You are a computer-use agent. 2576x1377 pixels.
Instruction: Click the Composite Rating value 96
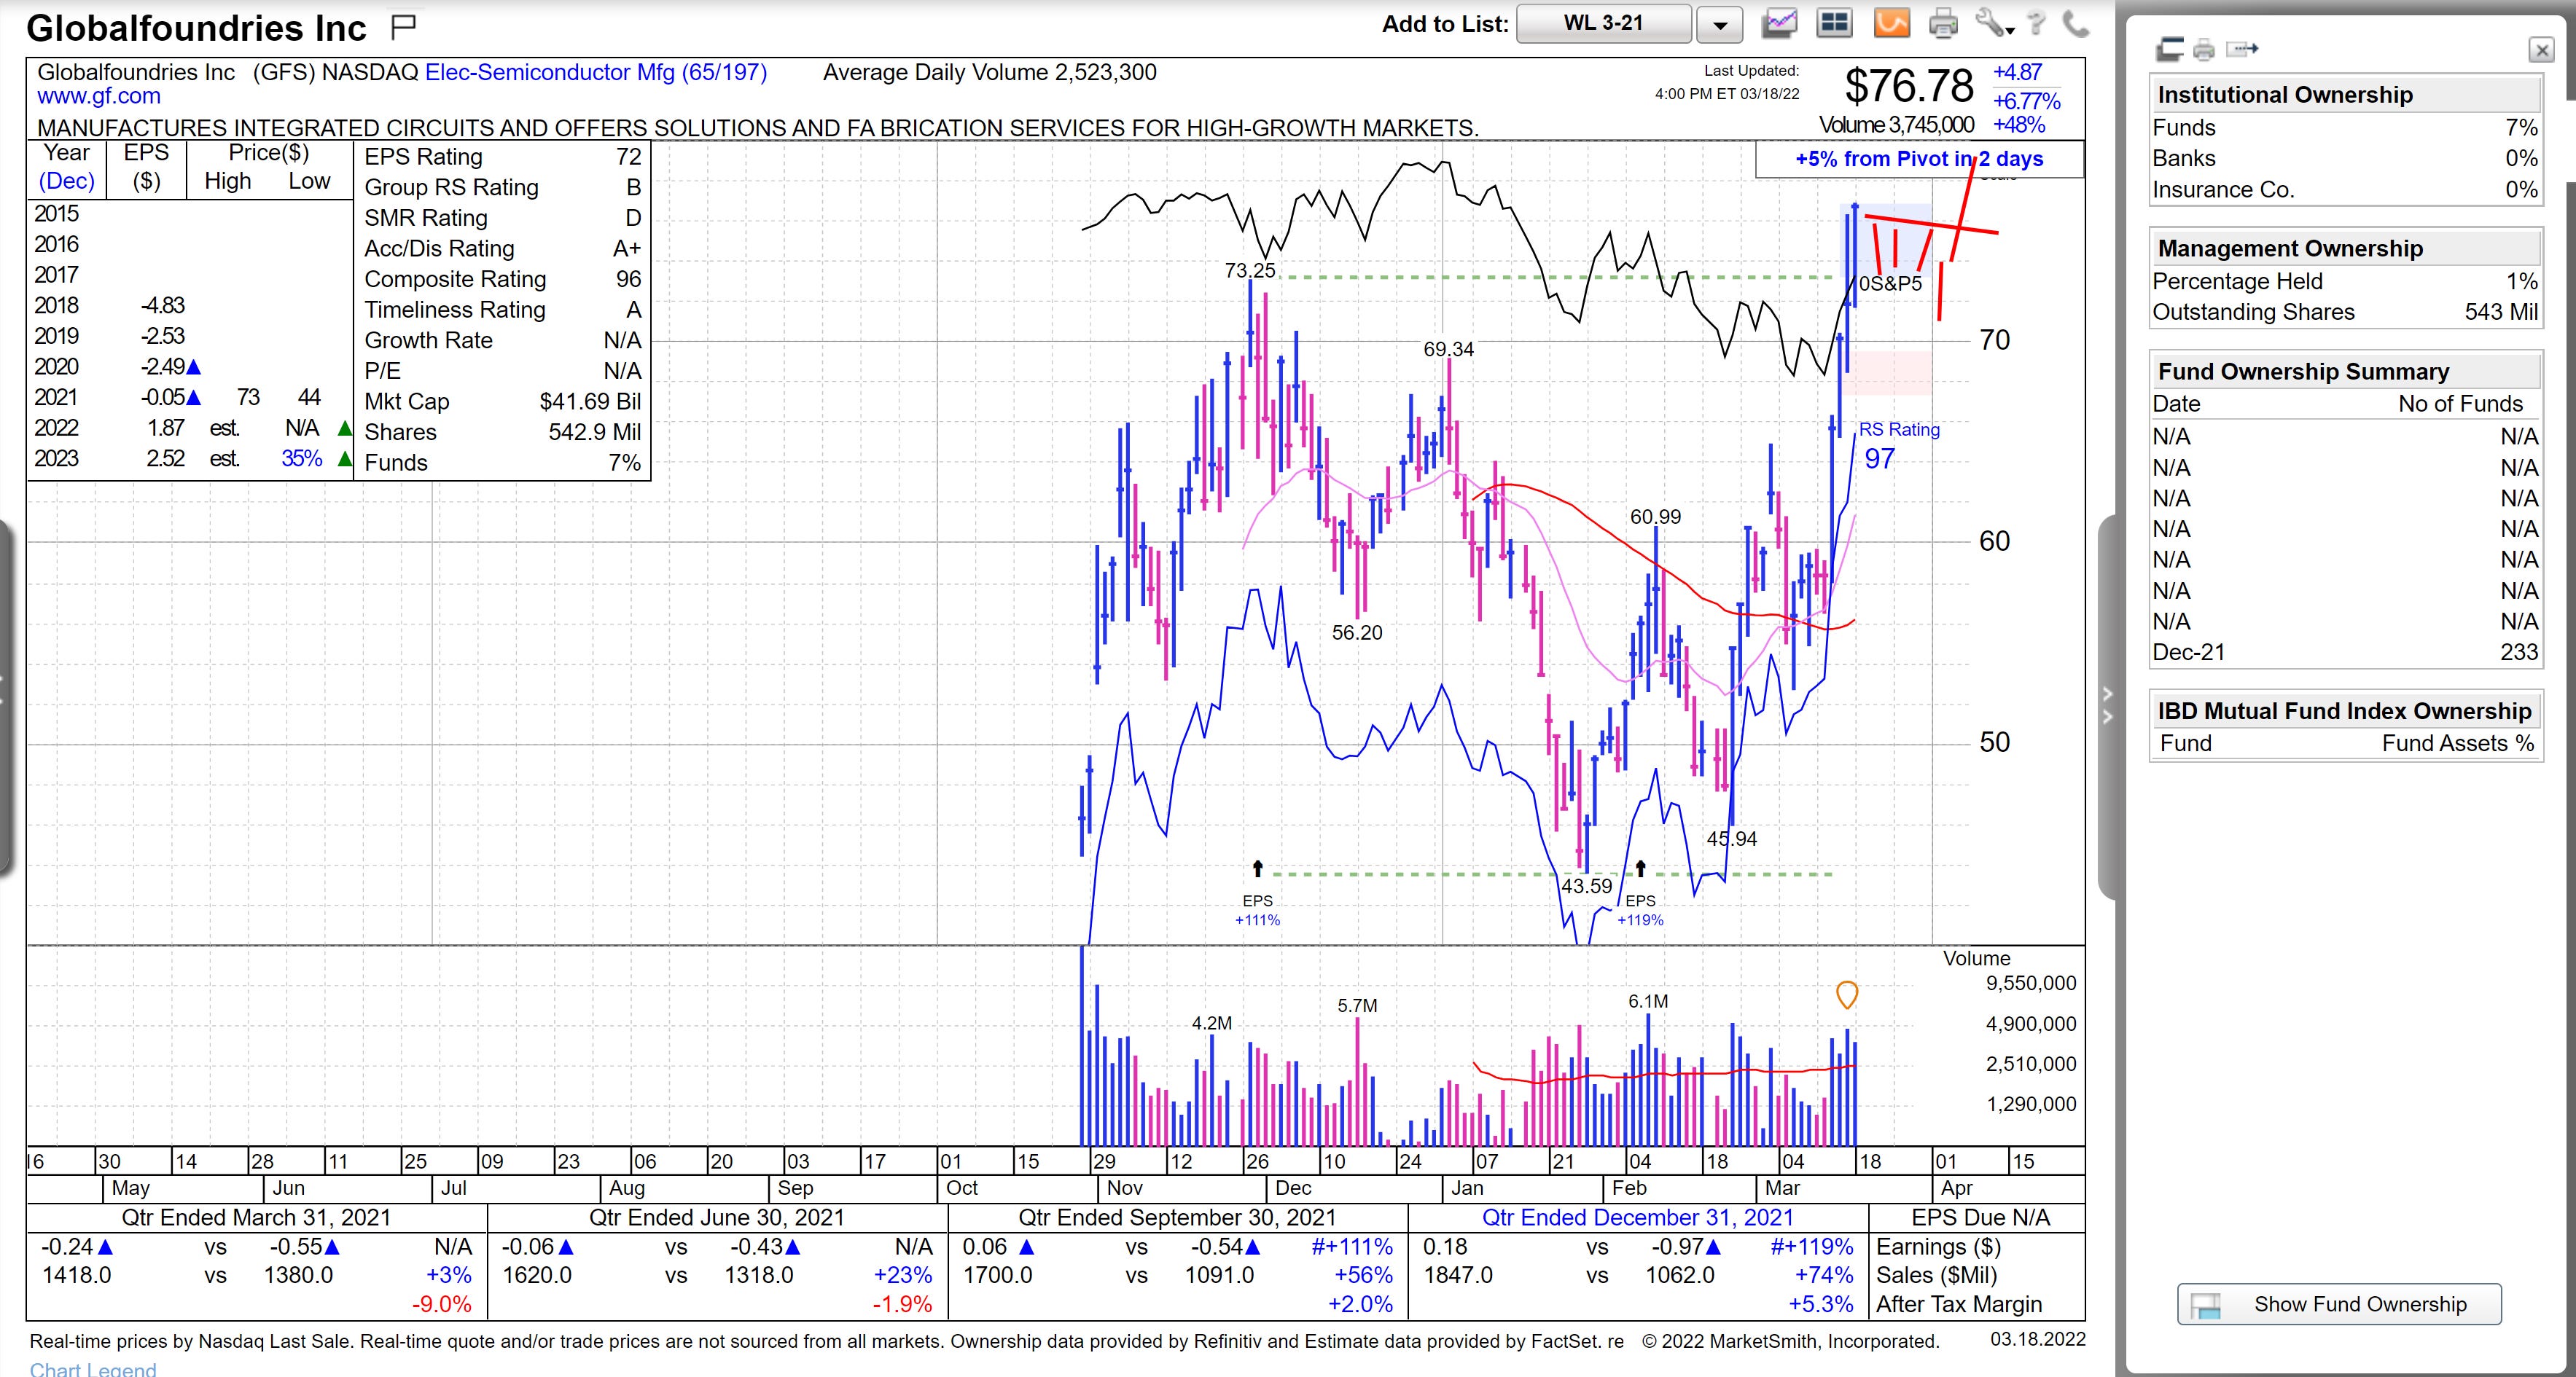click(x=628, y=280)
